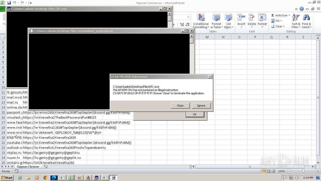Click the volume speaker icon in system tray
Screen dimensions: 321x181
(x=297, y=178)
